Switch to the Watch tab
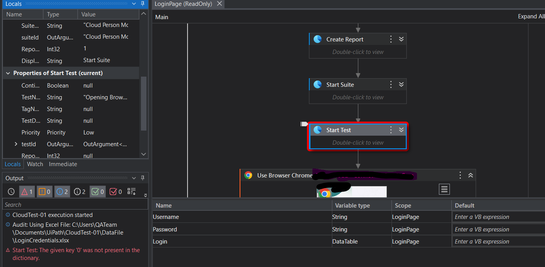545x267 pixels. pos(35,164)
